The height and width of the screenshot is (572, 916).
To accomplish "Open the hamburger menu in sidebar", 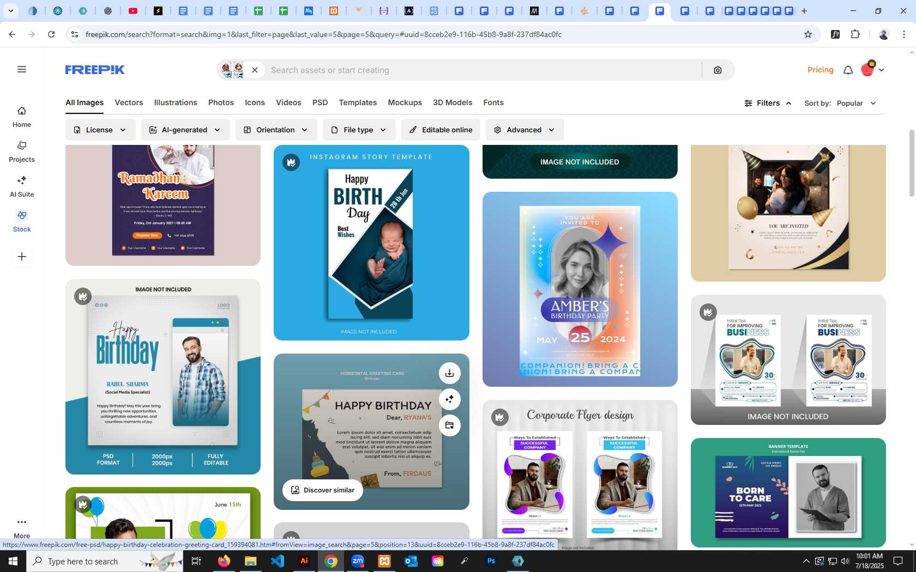I will point(22,69).
